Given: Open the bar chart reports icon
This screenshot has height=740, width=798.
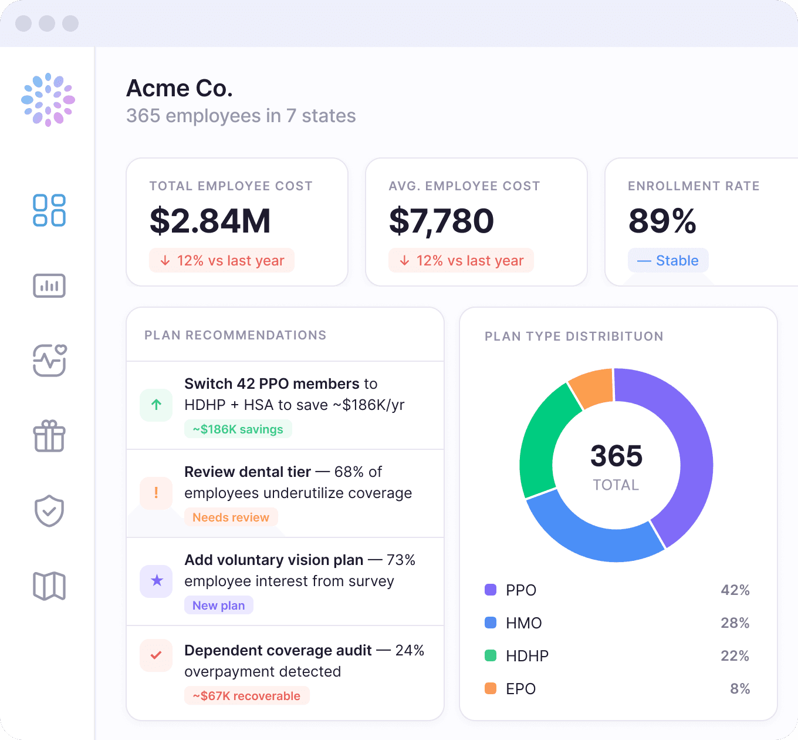Looking at the screenshot, I should coord(49,285).
